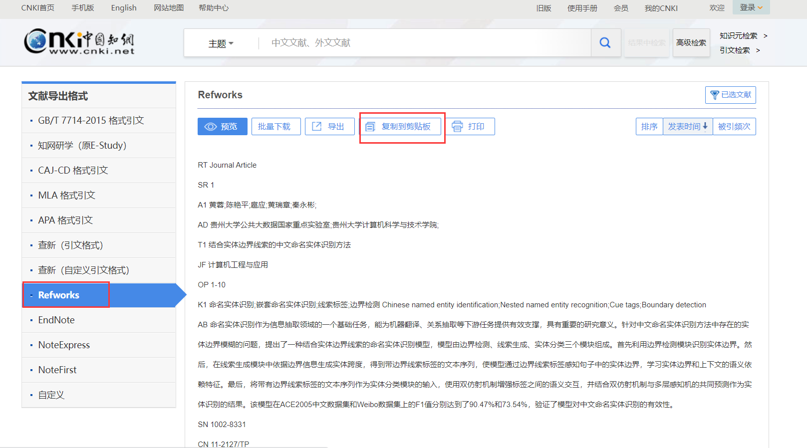This screenshot has height=448, width=807.
Task: Click the 批量下载 button
Action: click(276, 127)
